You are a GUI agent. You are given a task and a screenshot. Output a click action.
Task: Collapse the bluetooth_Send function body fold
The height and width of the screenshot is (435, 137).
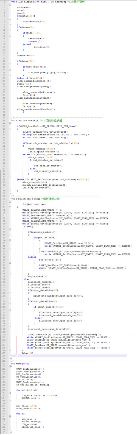point(10,202)
